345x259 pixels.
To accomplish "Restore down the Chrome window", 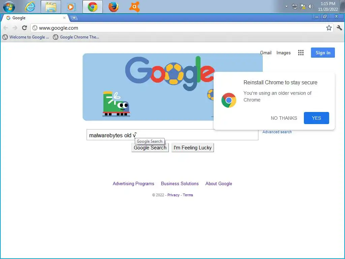I will 325,17.
